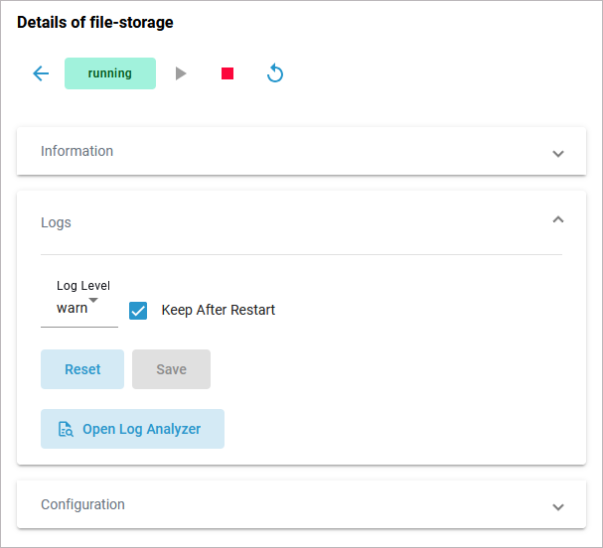The height and width of the screenshot is (548, 603).
Task: Click the Information panel header label
Action: 76,151
